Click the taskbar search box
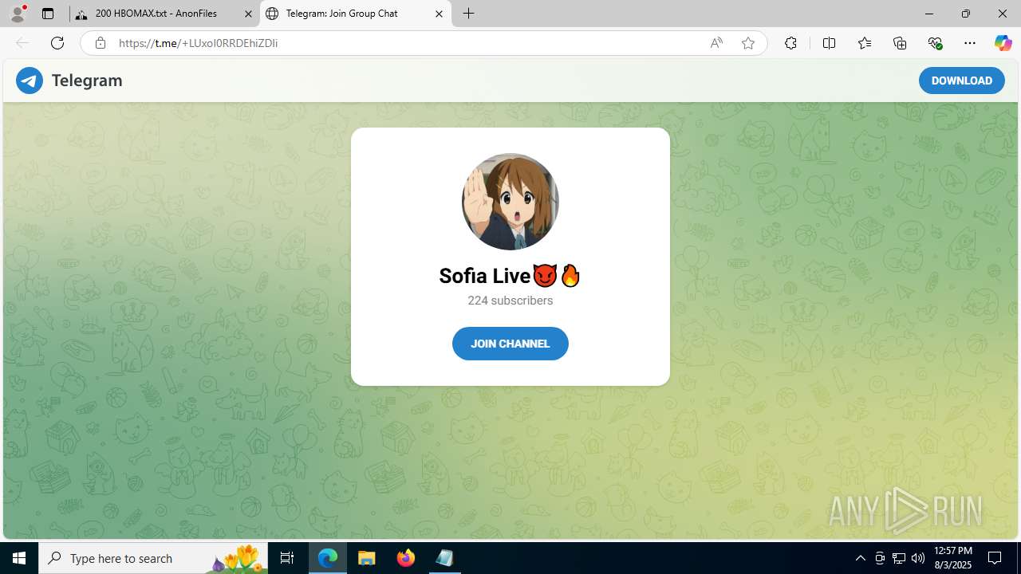 [x=153, y=558]
